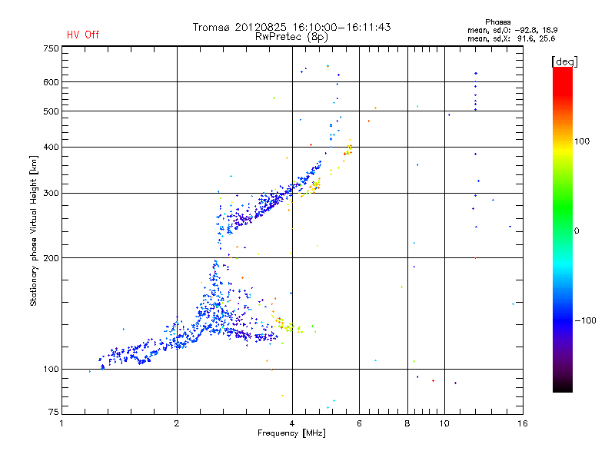The height and width of the screenshot is (461, 615).
Task: Click the colorbar tick label '100'
Action: [x=582, y=141]
